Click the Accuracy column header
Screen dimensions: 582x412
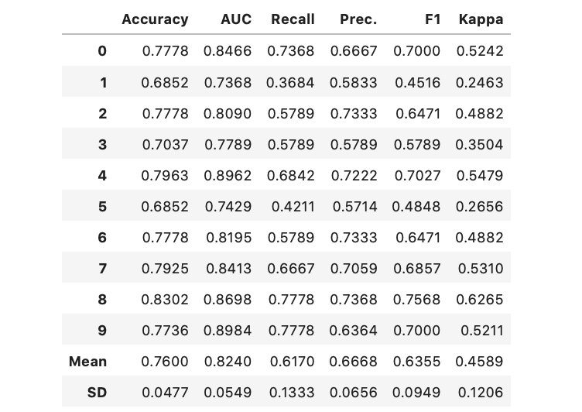pyautogui.click(x=155, y=20)
